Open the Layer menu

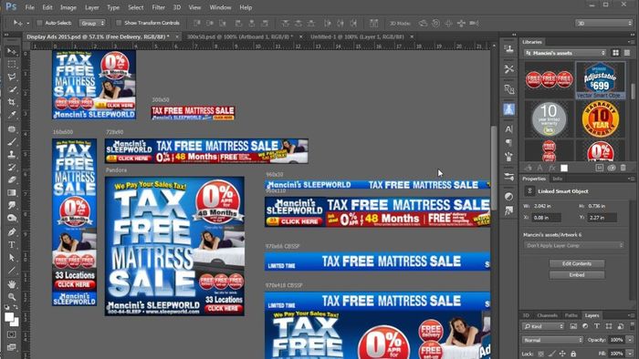[91, 7]
